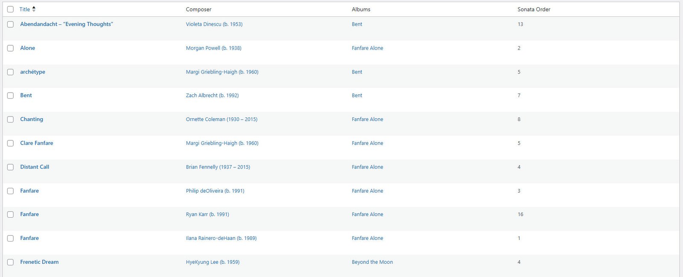Click Bent album in Zach Albrecht row
Image resolution: width=683 pixels, height=277 pixels.
357,96
